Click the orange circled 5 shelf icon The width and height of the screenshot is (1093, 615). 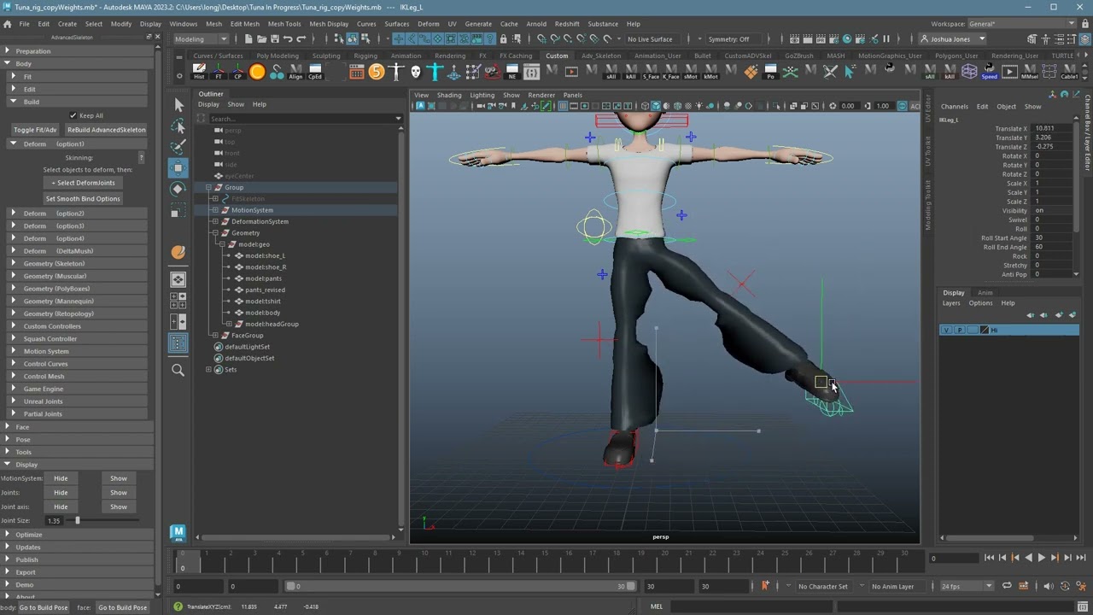(x=377, y=72)
